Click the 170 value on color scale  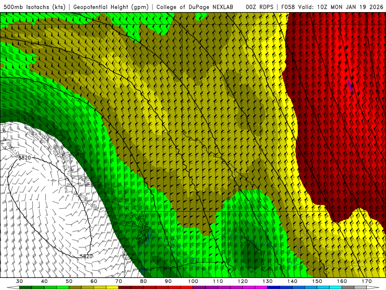pos(367,281)
